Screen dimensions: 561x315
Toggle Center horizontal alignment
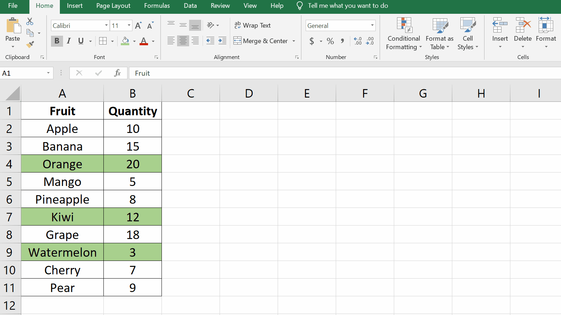(x=183, y=41)
